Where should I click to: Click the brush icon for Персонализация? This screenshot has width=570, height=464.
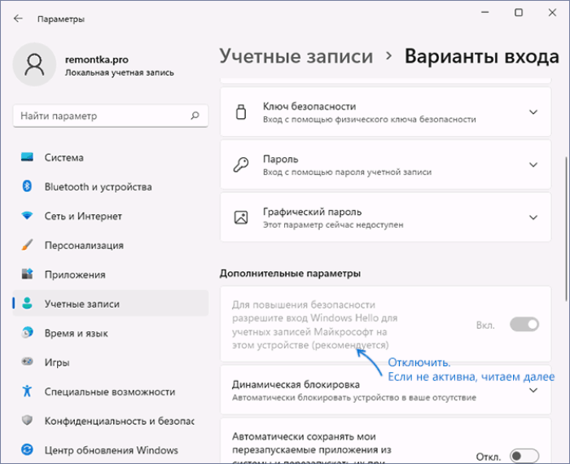[x=27, y=245]
